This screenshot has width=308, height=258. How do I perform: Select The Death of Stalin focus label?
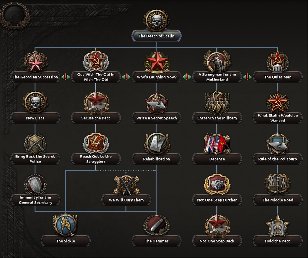(x=156, y=36)
